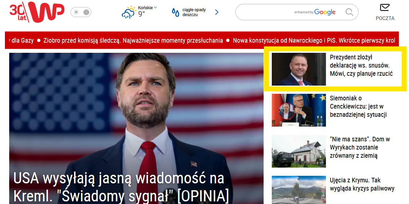Open Ujęcia z Krymu fuel crisis article
Viewport: 409px width, 204px height.
pyautogui.click(x=362, y=184)
